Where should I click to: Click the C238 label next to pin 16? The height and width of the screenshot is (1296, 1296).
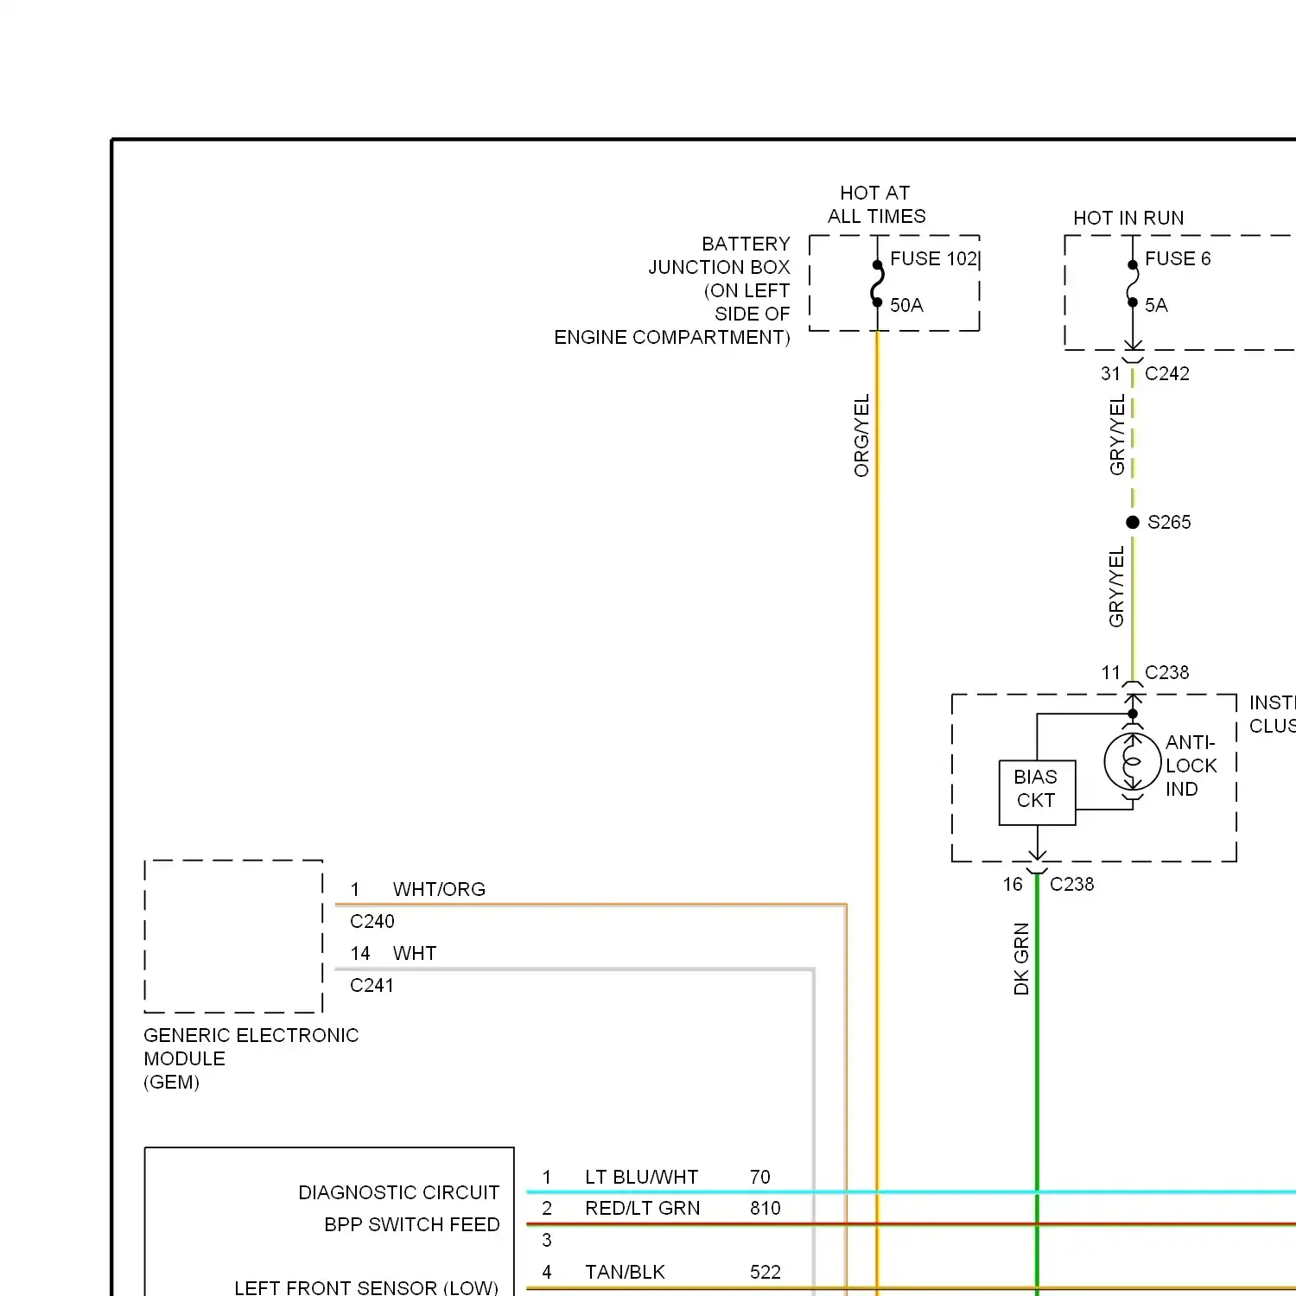(x=1071, y=884)
